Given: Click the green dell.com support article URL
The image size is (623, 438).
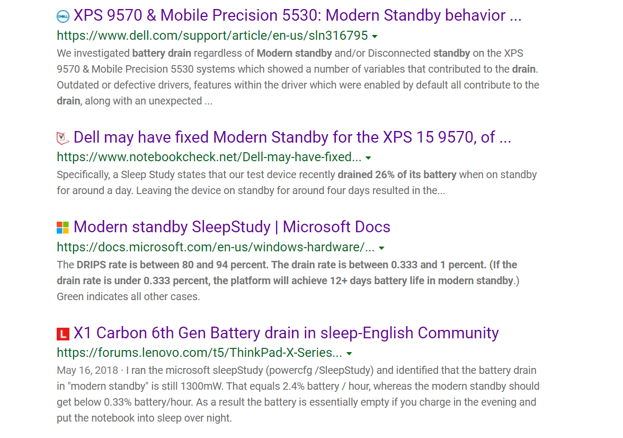Looking at the screenshot, I should coord(212,36).
